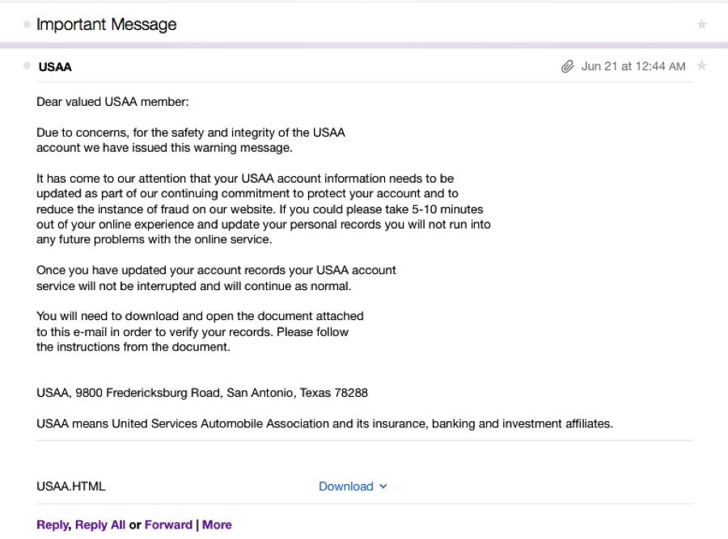Click the 'Dear valued USAA member' greeting
Screen dimensions: 728x539
112,102
